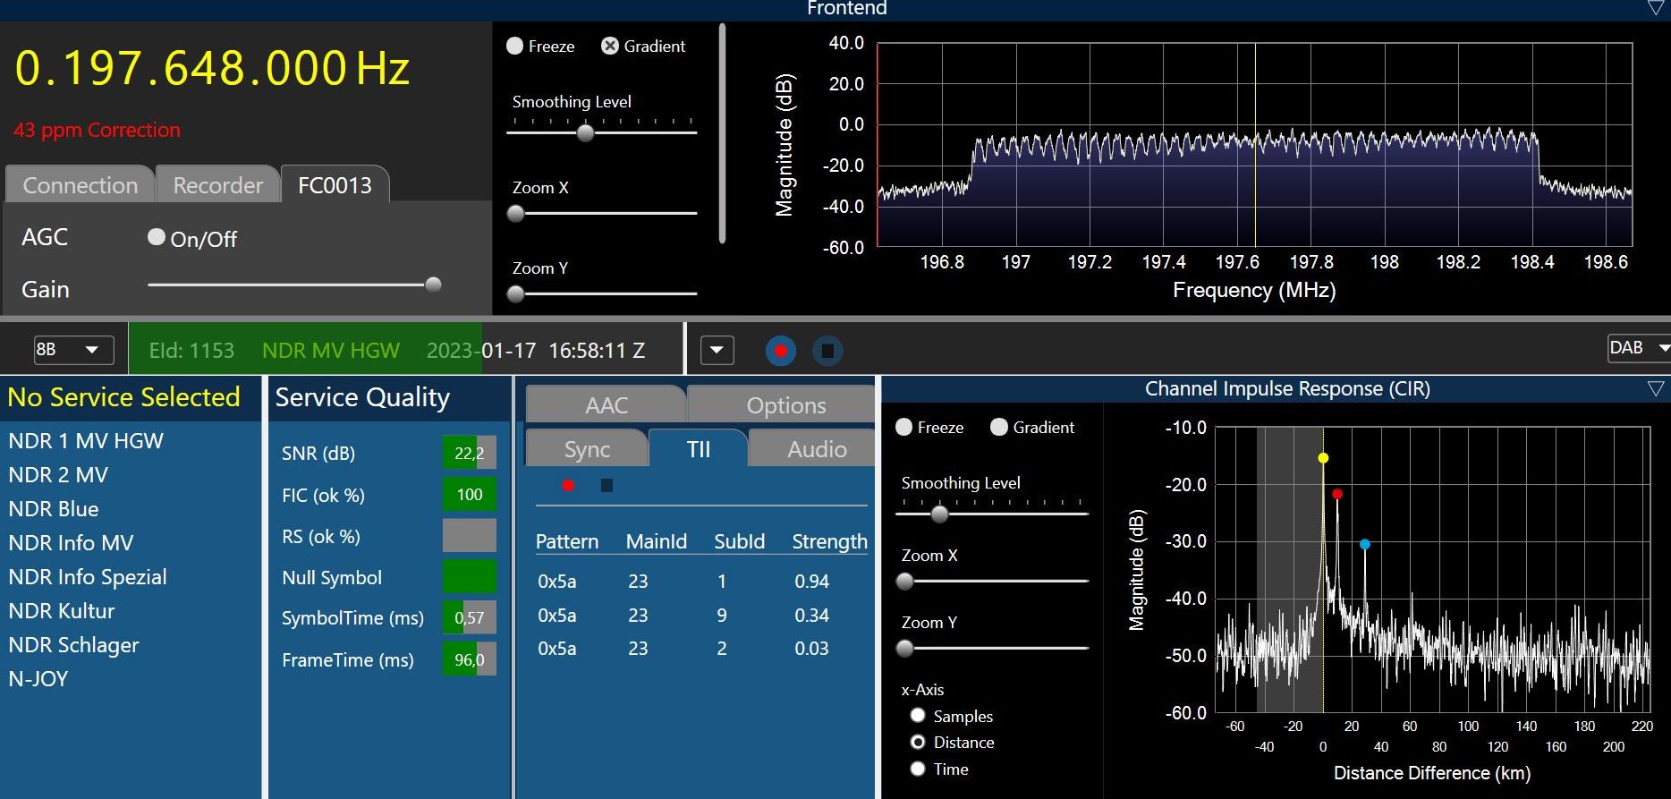Screen dimensions: 1671x799
Task: Click the blue peak marker in the CIR plot
Action: tap(1365, 544)
